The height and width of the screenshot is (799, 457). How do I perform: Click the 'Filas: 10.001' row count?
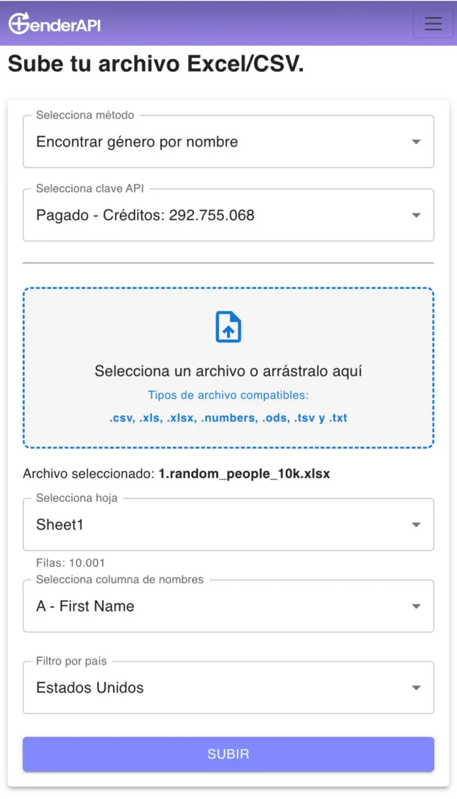click(x=71, y=563)
